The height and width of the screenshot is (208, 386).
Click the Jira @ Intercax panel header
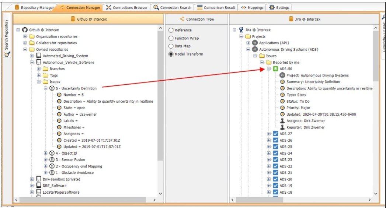pos(305,19)
